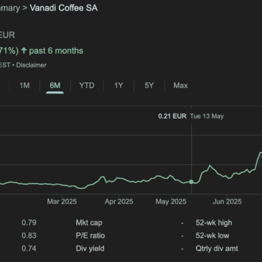Click the past 6 months label
The image size is (262, 262).
tap(56, 51)
